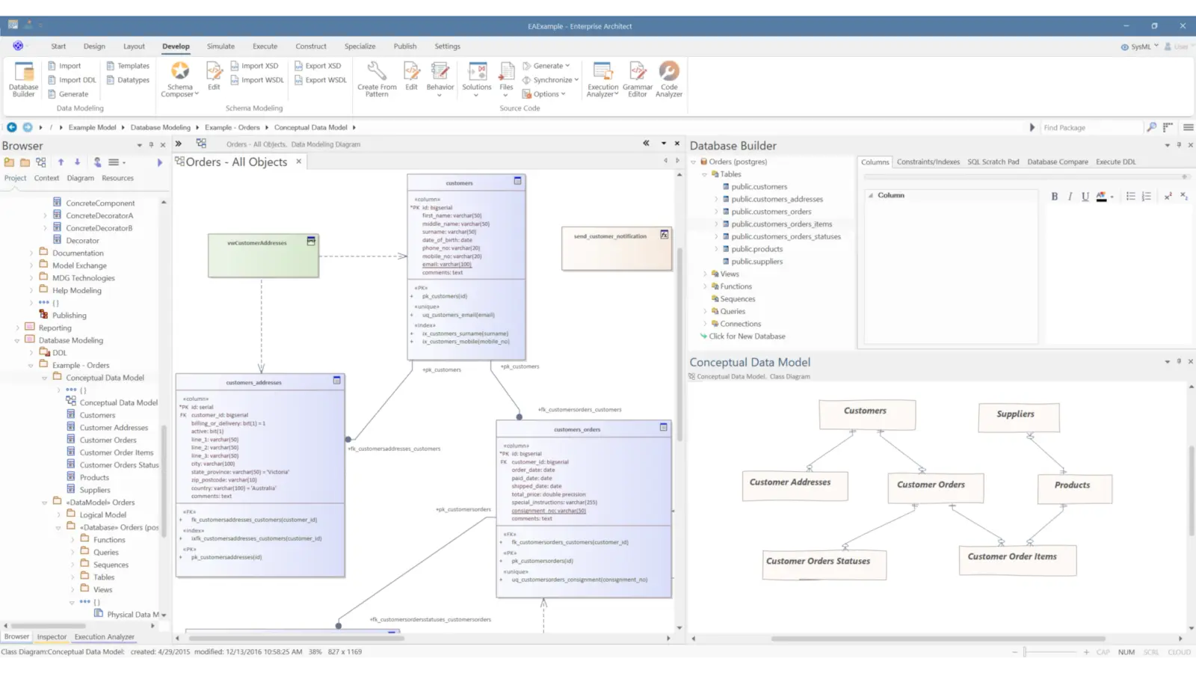Image resolution: width=1196 pixels, height=673 pixels.
Task: Expand the Views node in Database Builder
Action: (x=703, y=274)
